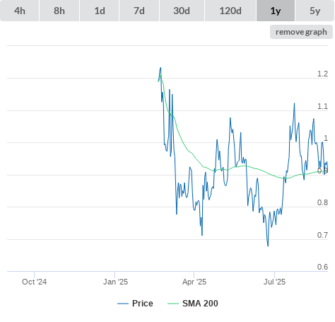This screenshot has height=322, width=335.
Task: Click the lowest price point near 0.7
Action: click(x=268, y=246)
